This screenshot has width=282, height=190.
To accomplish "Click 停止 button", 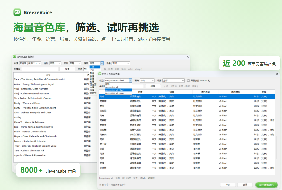I will pos(228,185).
